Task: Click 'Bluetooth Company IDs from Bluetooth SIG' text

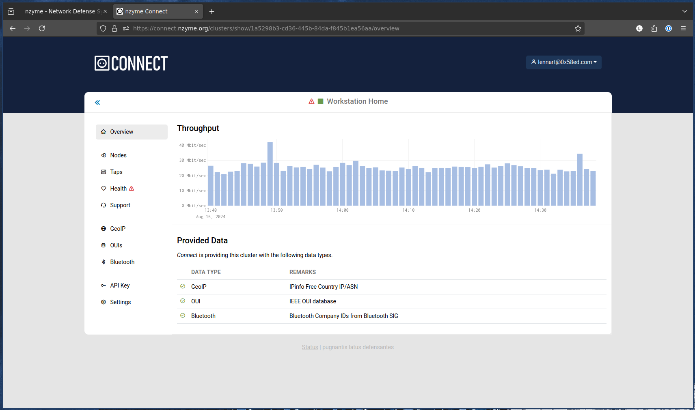Action: pyautogui.click(x=344, y=316)
